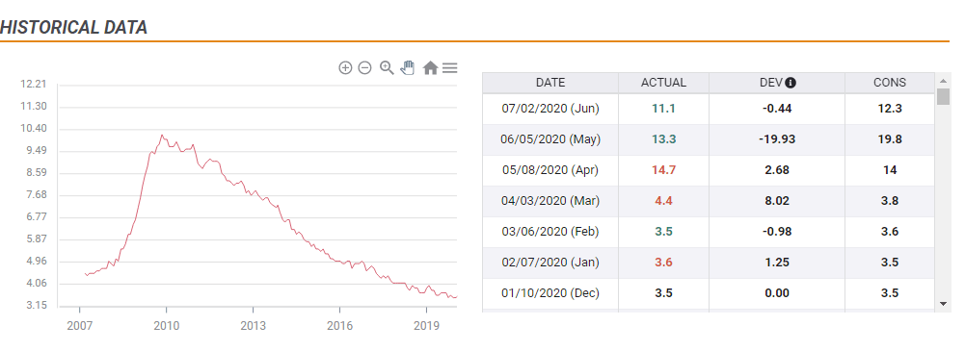Click the CONS column header
Viewport: 965px width, 351px height.
click(x=889, y=83)
